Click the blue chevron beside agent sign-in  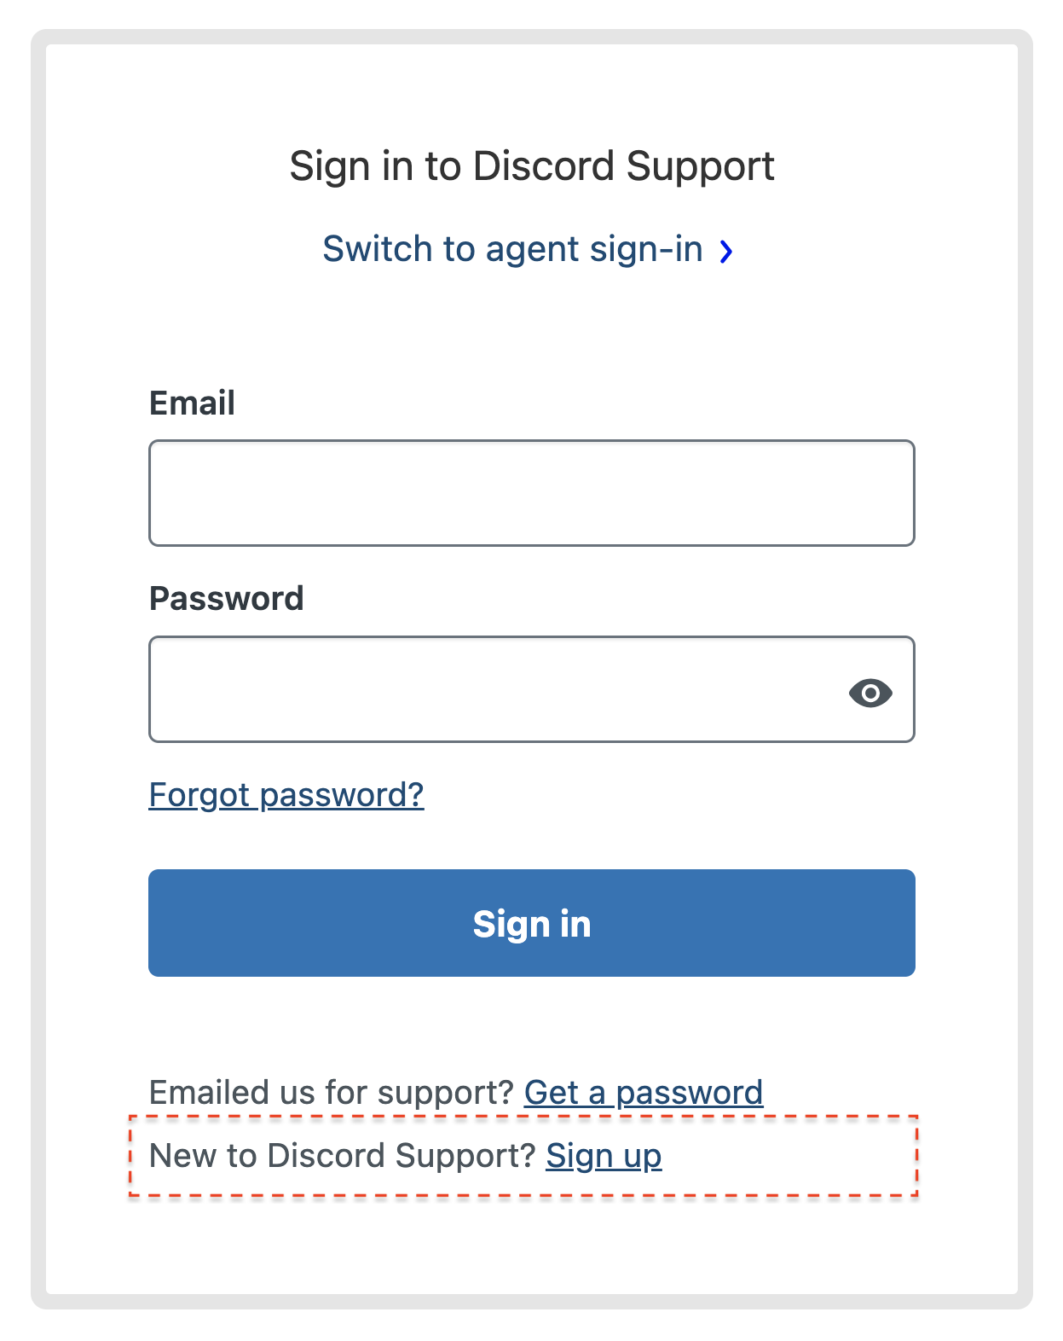[x=725, y=252]
